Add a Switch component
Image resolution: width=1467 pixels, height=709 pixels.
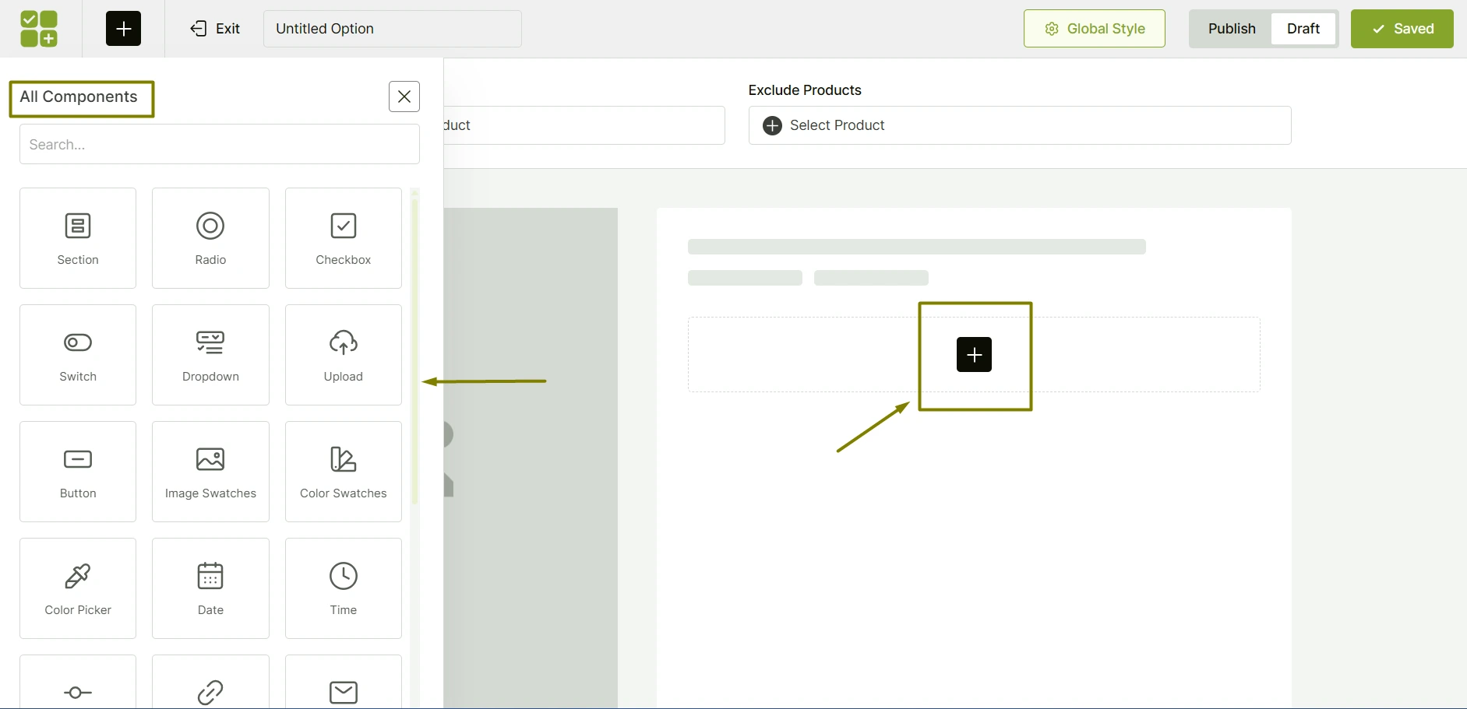[77, 354]
